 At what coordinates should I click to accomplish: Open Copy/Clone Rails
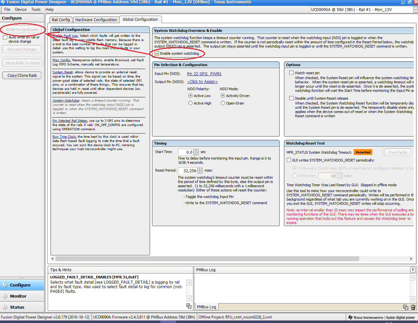(x=22, y=76)
